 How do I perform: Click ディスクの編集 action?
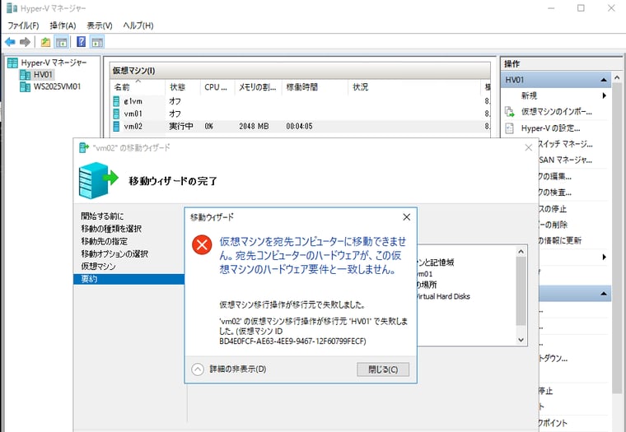tap(554, 176)
